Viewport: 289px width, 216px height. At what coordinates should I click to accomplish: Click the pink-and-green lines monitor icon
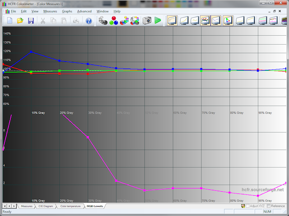click(263, 20)
